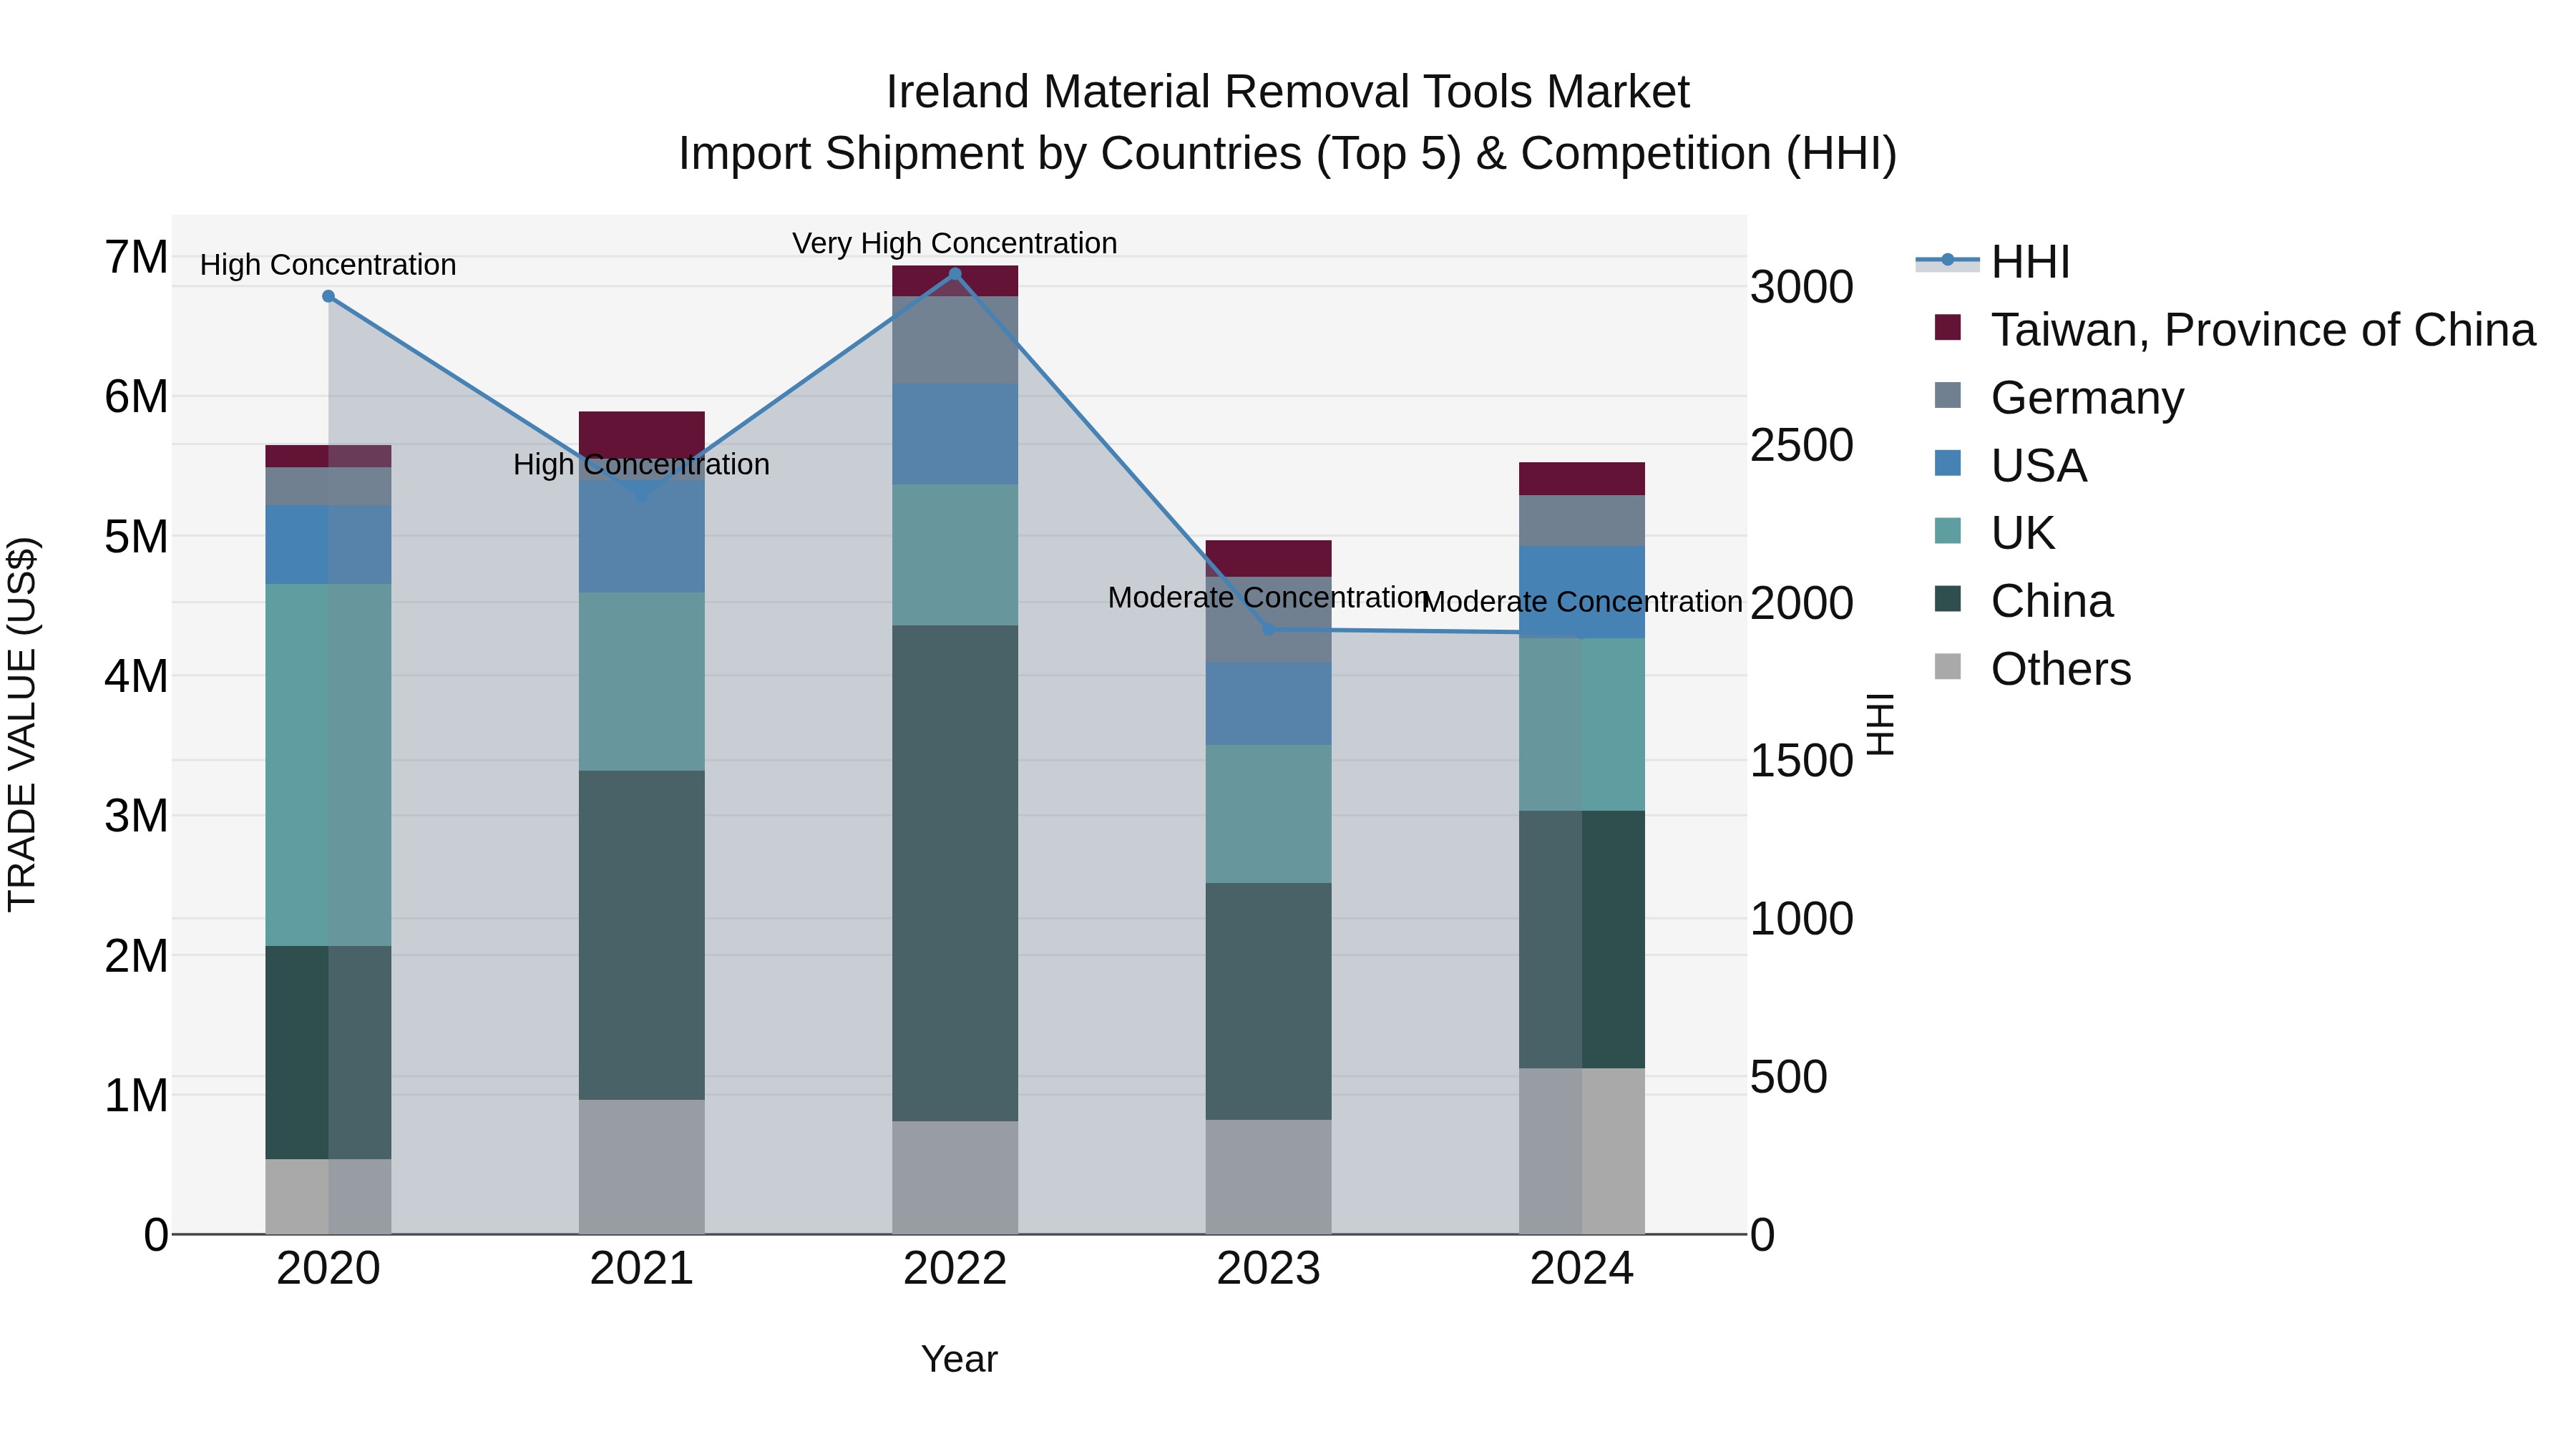The image size is (2576, 1449).
Task: Click the 4M tick on left axis
Action: [x=136, y=676]
